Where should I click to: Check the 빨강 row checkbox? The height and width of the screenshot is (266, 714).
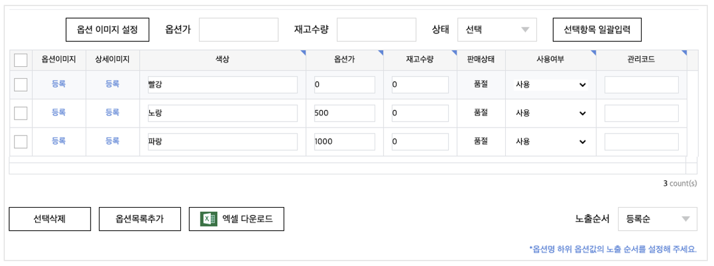point(21,84)
